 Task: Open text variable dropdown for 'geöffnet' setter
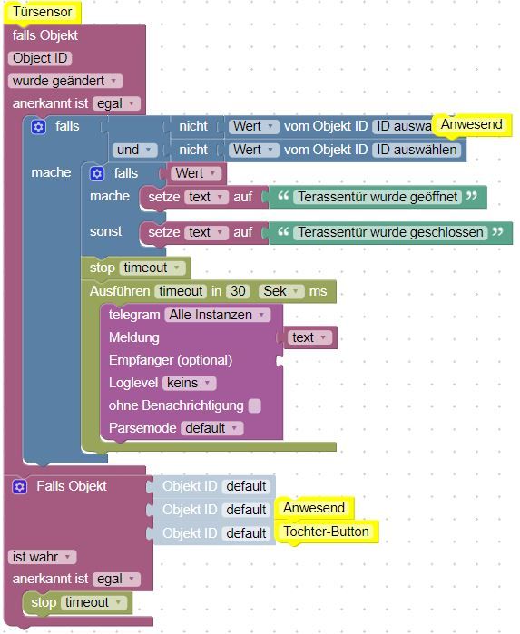pos(206,197)
